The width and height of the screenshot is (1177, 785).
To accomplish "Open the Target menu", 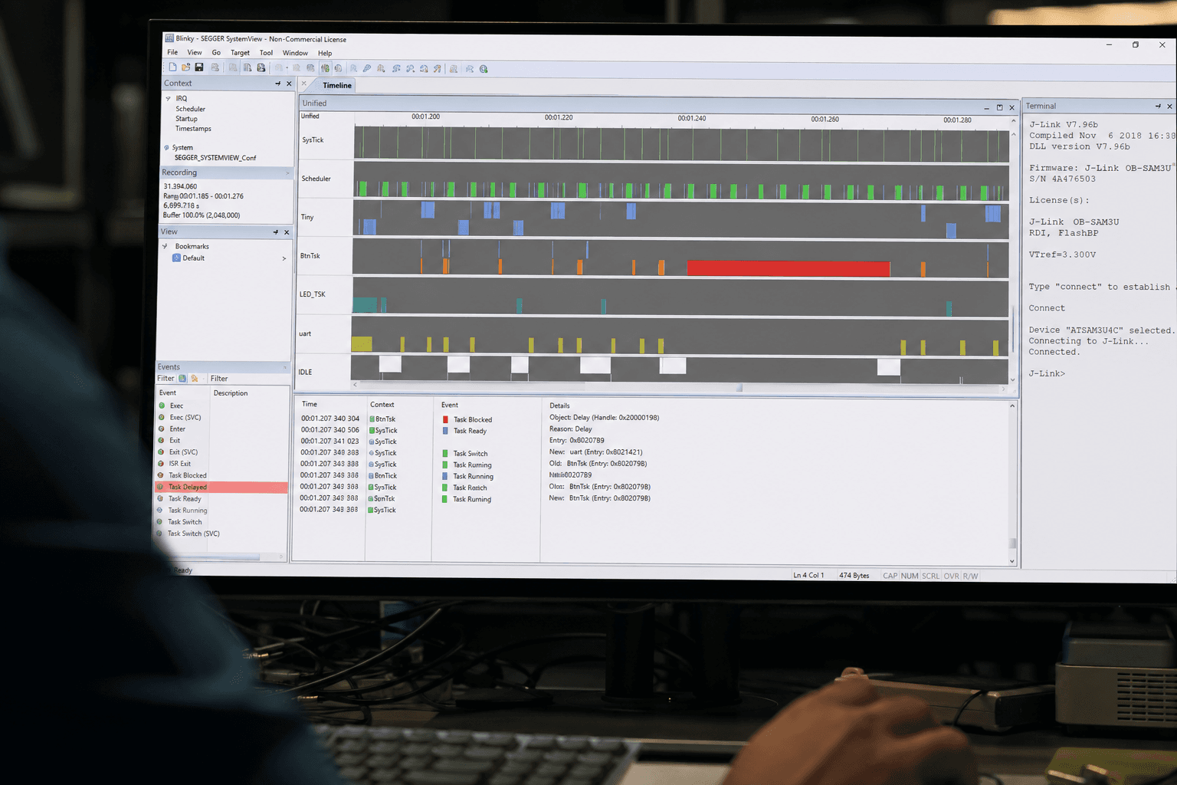I will [240, 53].
